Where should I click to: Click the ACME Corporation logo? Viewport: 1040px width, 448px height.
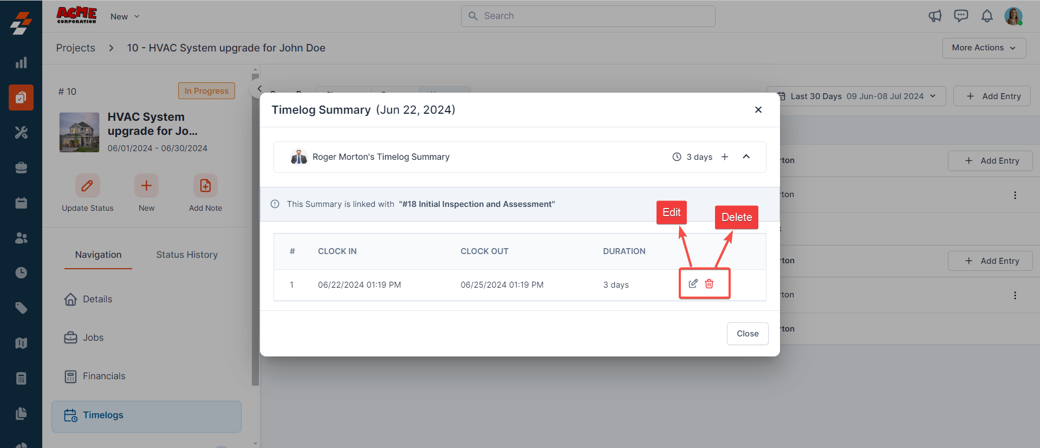tap(76, 15)
